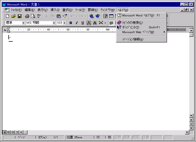Open the 10.5 font size dropdown
Viewport: 196px width, 142px height.
(64, 23)
